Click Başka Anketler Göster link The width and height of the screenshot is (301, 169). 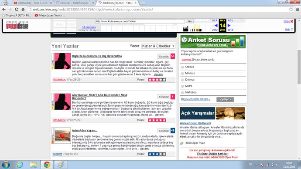pyautogui.click(x=195, y=99)
